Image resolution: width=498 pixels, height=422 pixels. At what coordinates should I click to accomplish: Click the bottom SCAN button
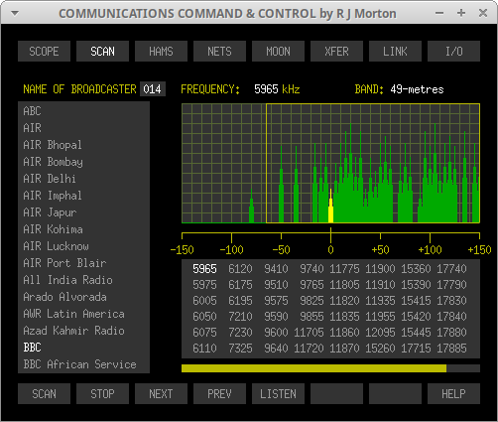pyautogui.click(x=44, y=394)
